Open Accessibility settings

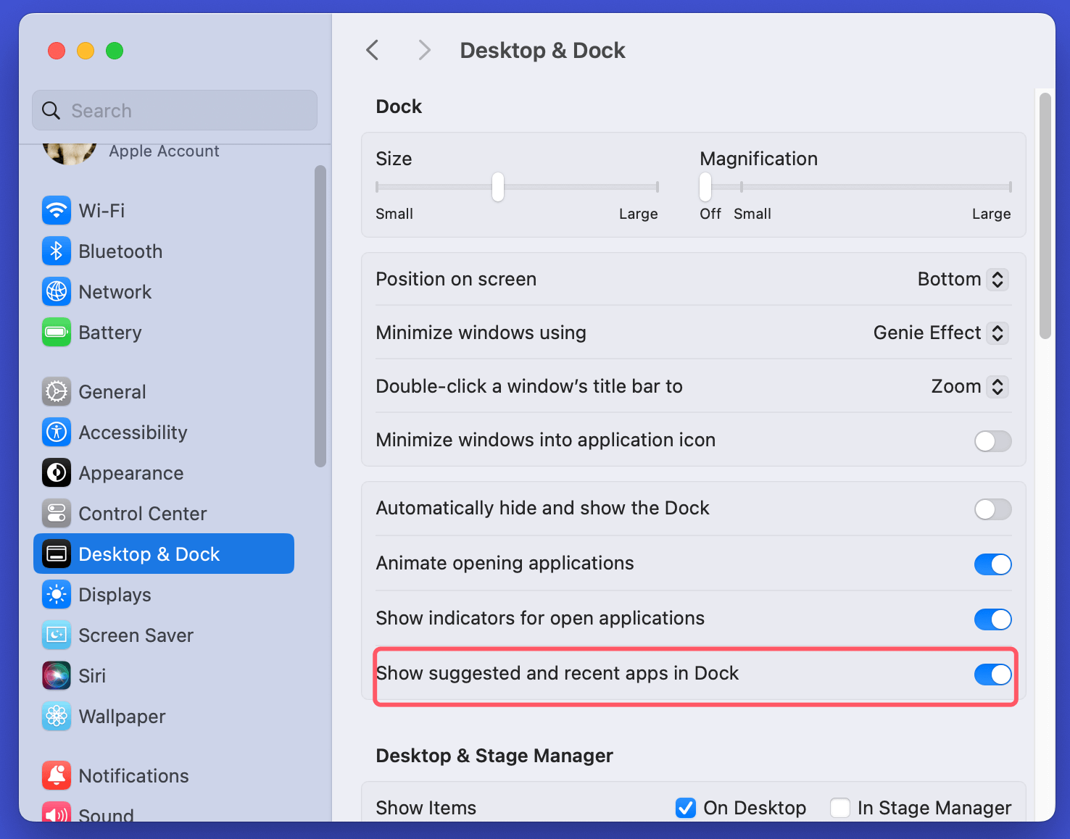[133, 432]
